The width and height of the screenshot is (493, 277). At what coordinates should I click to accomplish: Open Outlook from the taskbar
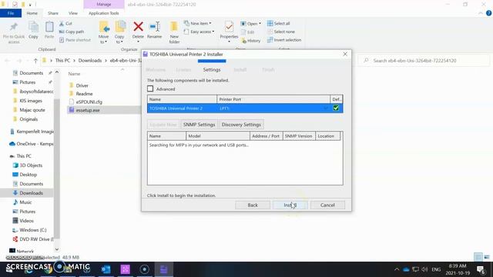[x=106, y=269]
